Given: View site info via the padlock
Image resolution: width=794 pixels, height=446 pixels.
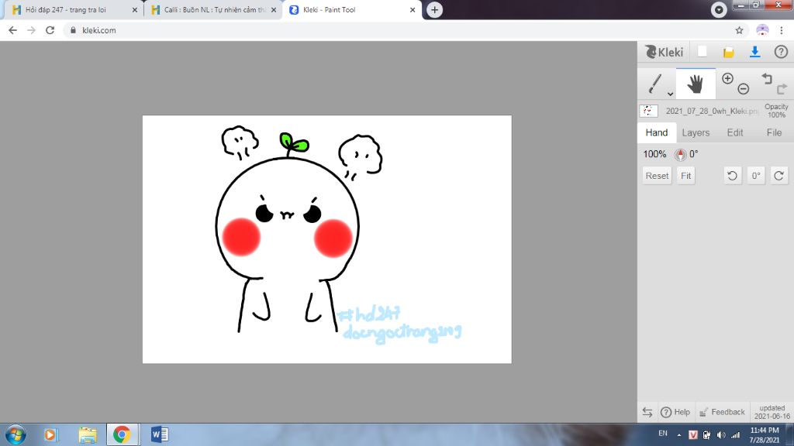Looking at the screenshot, I should click(x=73, y=30).
